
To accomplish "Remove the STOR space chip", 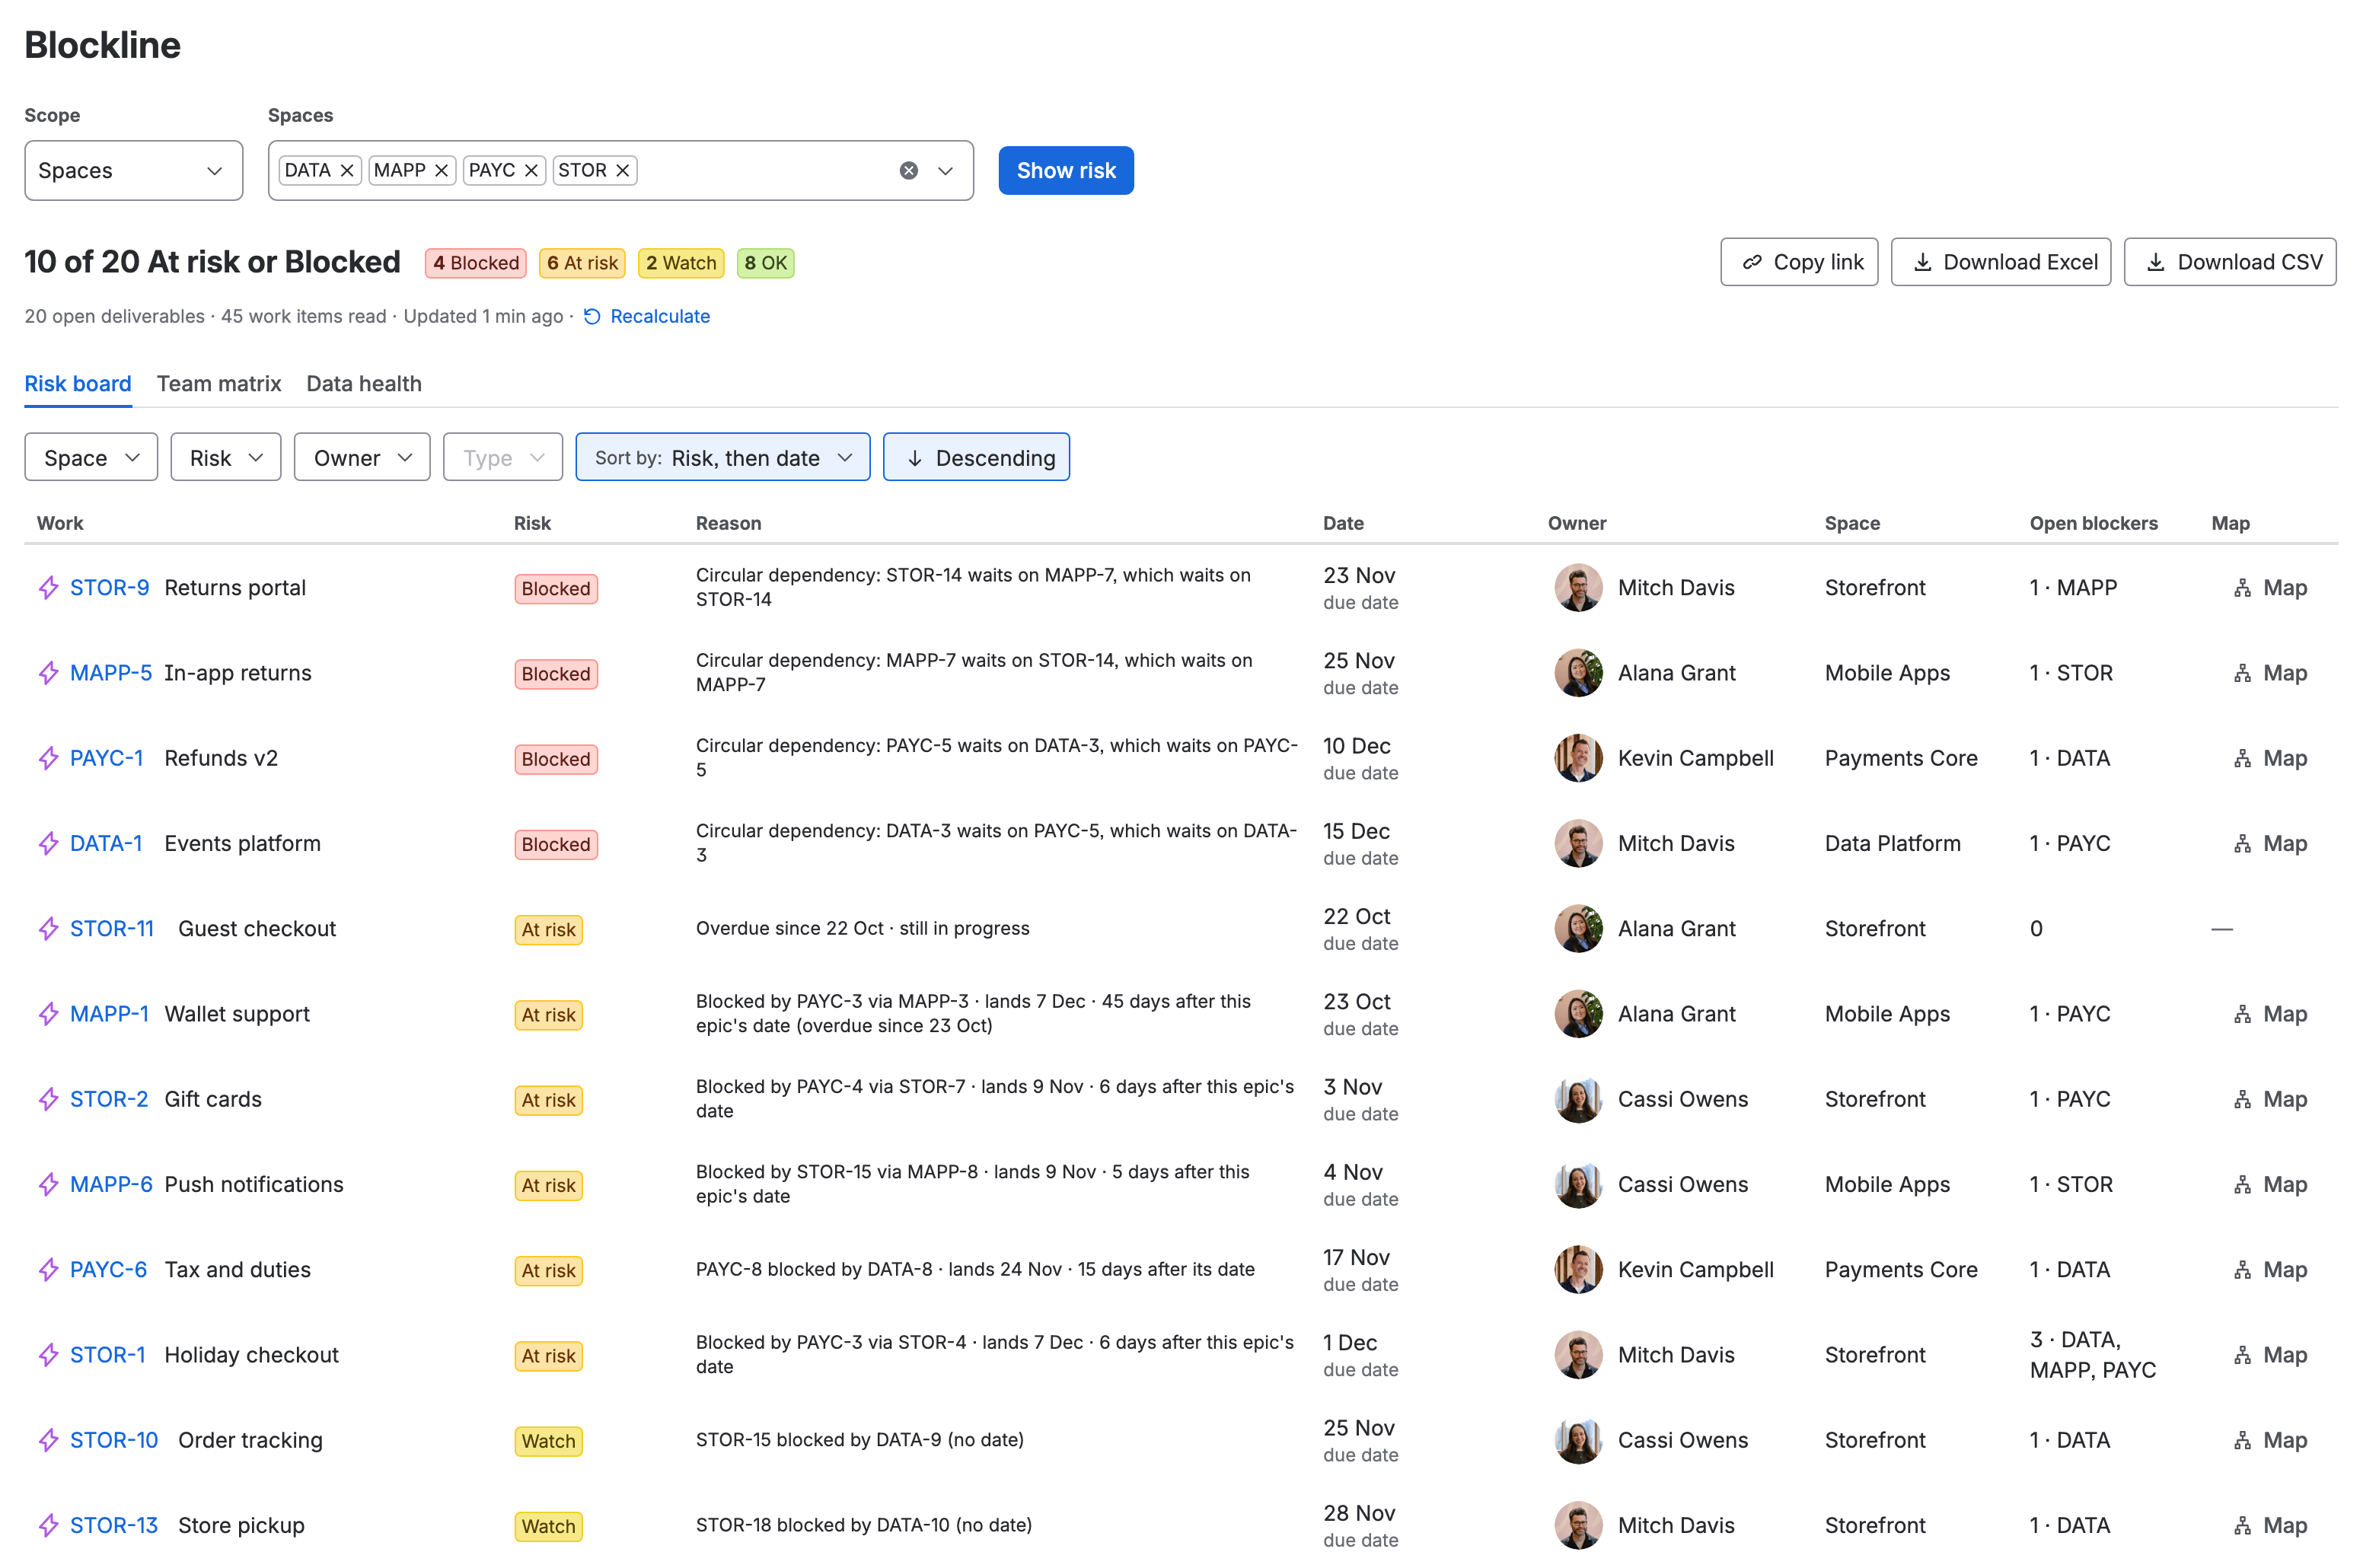I will point(622,170).
